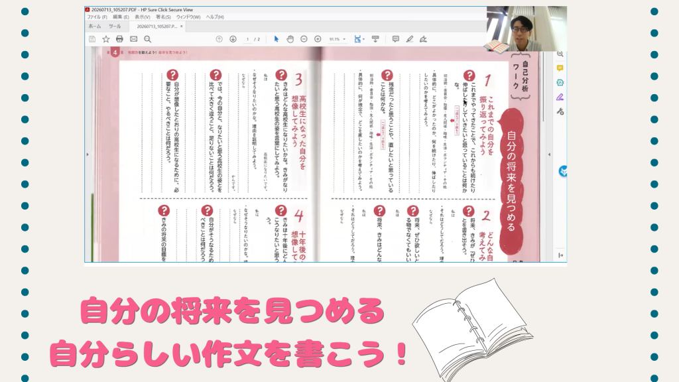
Task: Expand the left navigation pane arrow
Action: point(88,154)
